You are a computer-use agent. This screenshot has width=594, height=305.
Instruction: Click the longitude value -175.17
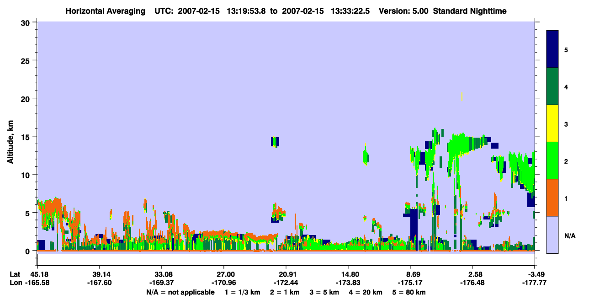tap(410, 283)
